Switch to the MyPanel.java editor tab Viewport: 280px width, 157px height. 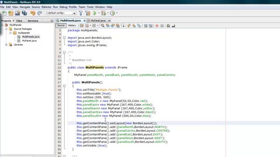[98, 20]
